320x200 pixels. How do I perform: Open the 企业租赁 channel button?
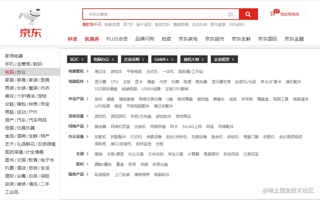point(224,59)
